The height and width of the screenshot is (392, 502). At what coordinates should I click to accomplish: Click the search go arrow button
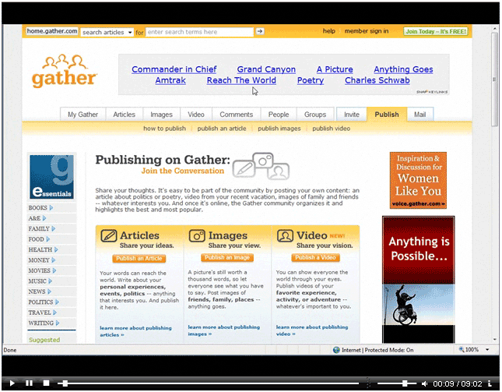pos(260,31)
